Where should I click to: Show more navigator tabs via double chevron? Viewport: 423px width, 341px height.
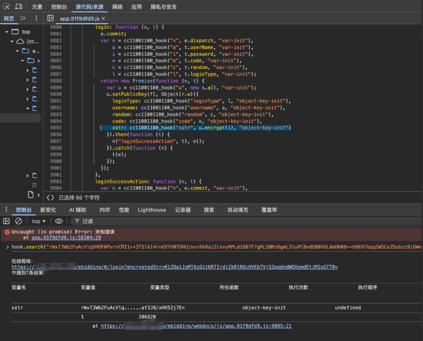click(23, 18)
